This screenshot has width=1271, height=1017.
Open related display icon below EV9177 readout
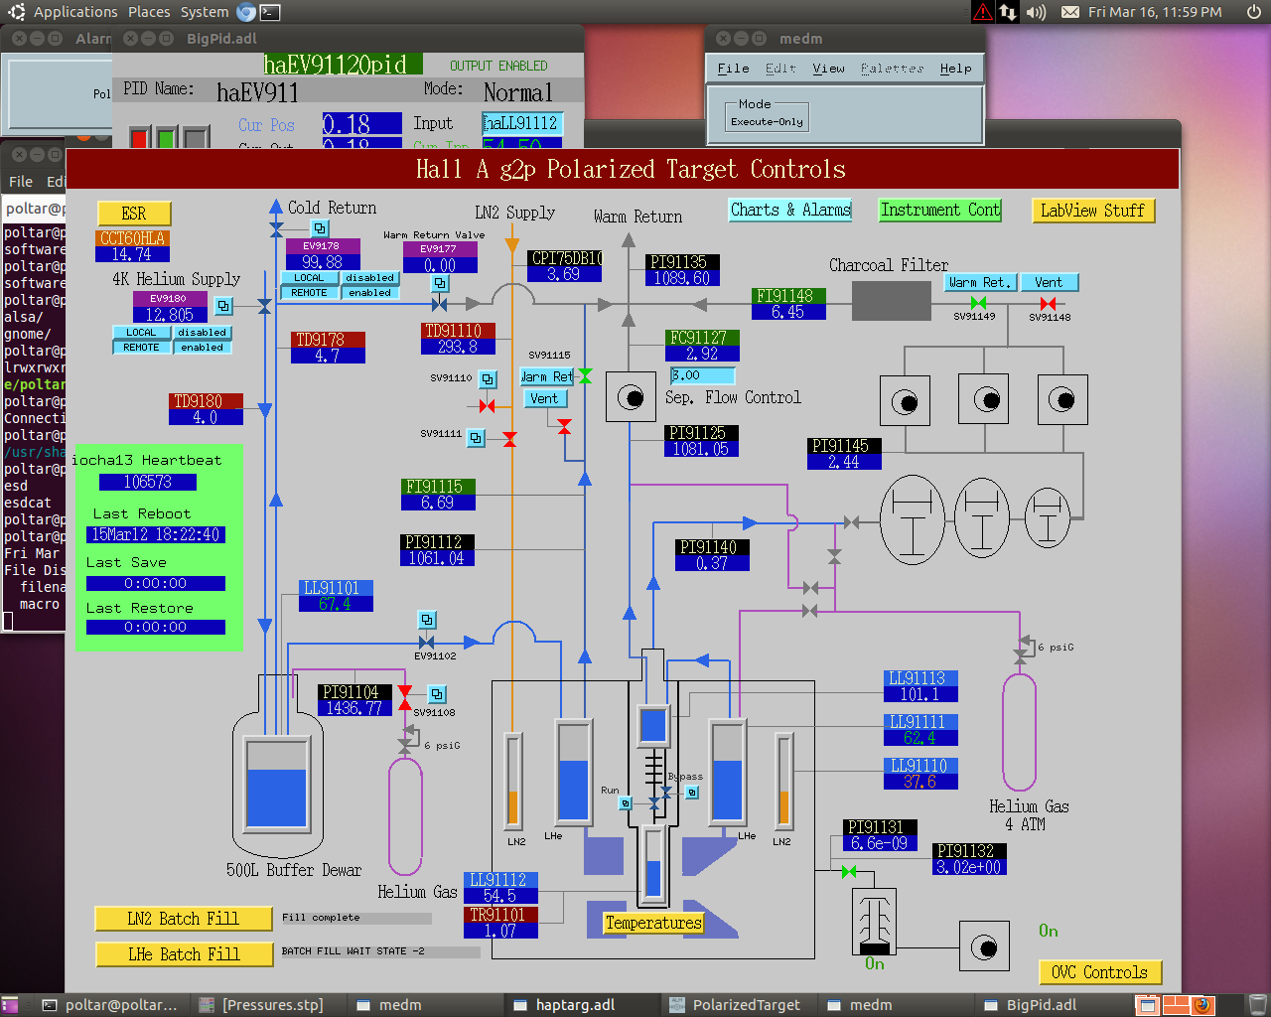439,283
